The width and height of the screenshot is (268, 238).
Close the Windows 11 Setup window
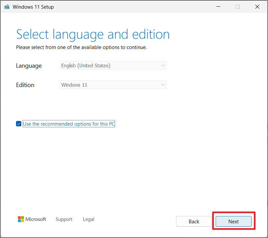pos(257,7)
